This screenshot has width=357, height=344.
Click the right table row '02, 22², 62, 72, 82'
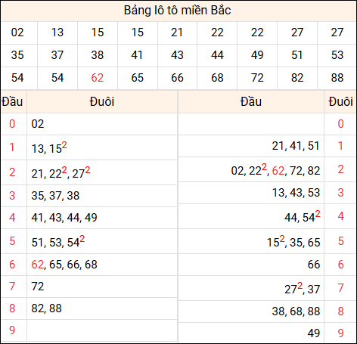click(251, 169)
